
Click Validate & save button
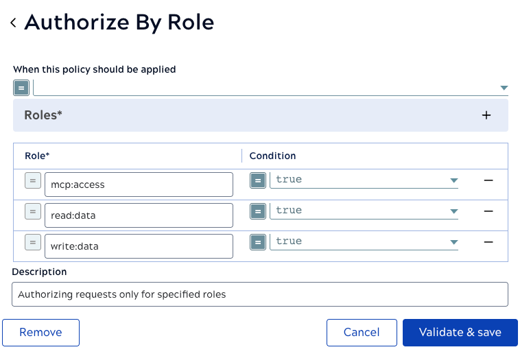tap(460, 332)
